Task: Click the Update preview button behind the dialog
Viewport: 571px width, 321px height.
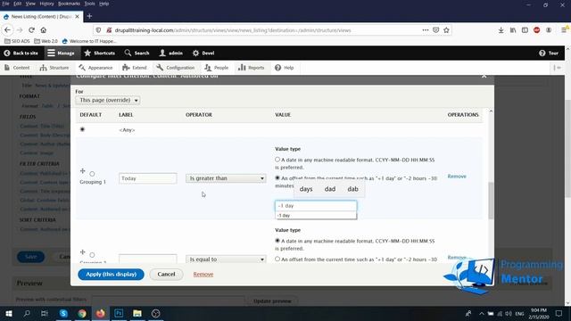Action: 272,301
